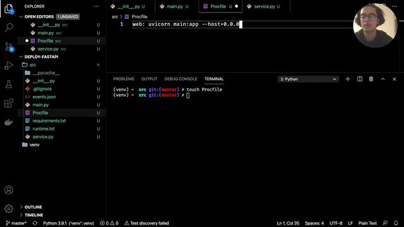The height and width of the screenshot is (227, 404).
Task: Change encoding via UTF-8 status item
Action: 336,223
